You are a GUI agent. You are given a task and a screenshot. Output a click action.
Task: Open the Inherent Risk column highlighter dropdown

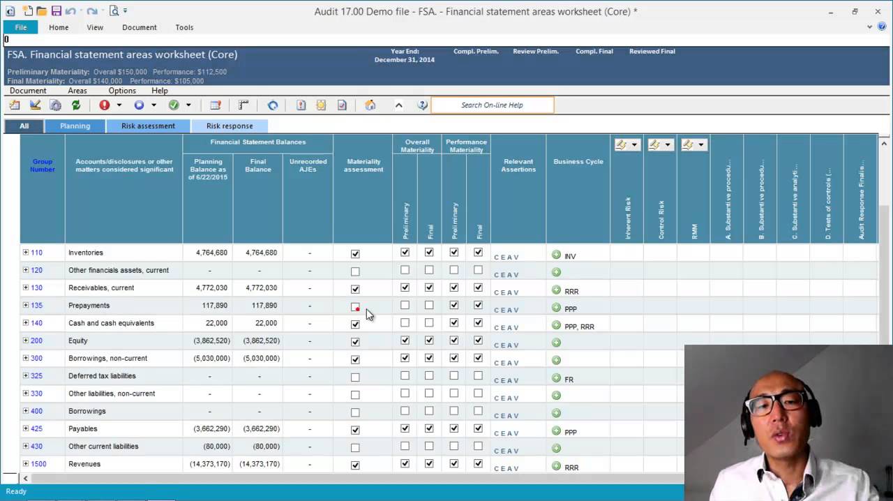[x=634, y=144]
